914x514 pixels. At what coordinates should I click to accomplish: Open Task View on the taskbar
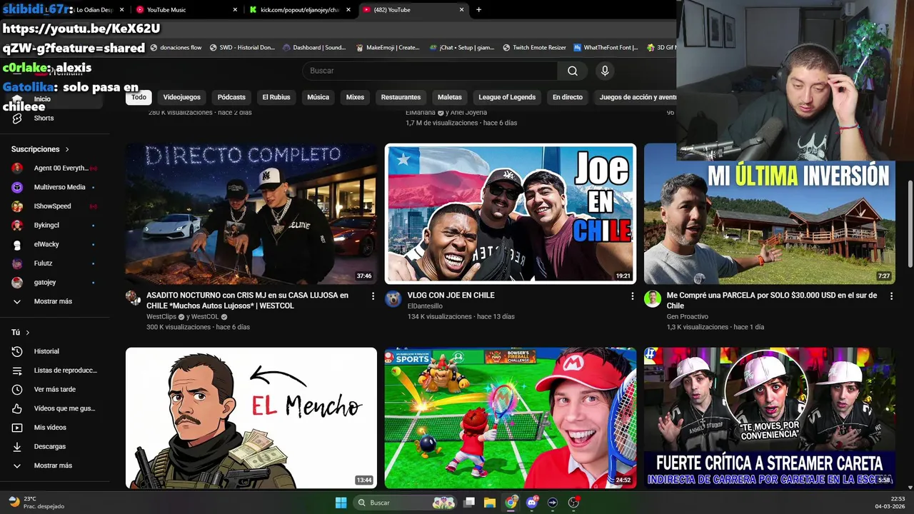click(x=469, y=503)
